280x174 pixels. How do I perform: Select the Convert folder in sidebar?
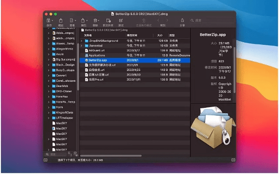[x=61, y=75]
